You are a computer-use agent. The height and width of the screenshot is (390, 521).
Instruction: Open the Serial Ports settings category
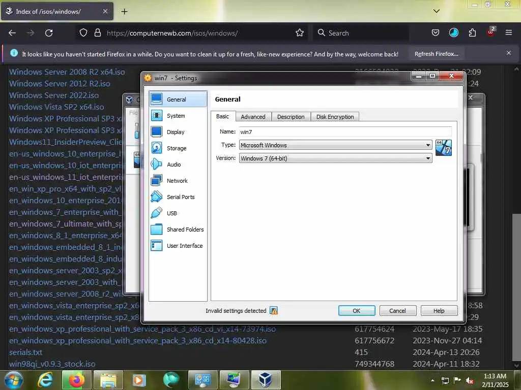click(x=178, y=197)
